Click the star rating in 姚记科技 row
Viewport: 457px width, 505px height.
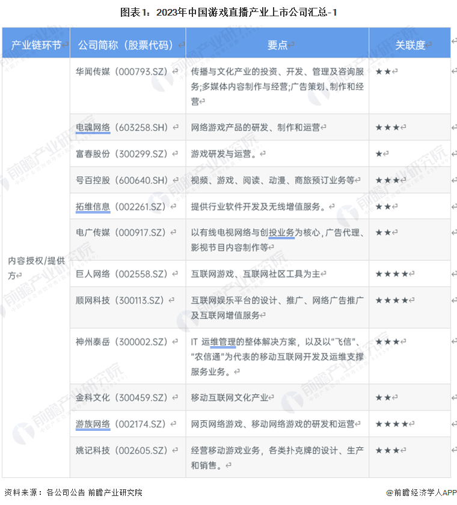coord(387,450)
